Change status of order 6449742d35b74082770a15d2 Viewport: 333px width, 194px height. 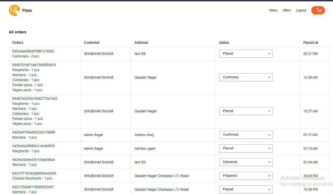(246, 111)
